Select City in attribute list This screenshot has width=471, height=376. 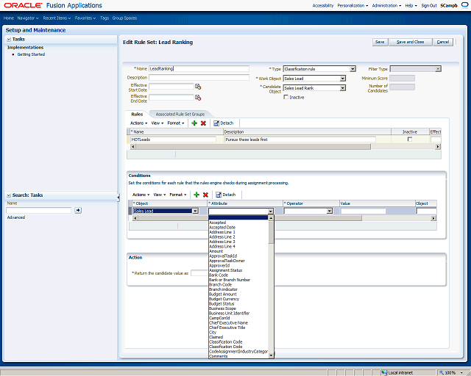213,332
